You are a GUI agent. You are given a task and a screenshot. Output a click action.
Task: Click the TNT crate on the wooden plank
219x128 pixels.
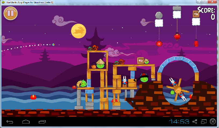pyautogui.click(x=140, y=61)
